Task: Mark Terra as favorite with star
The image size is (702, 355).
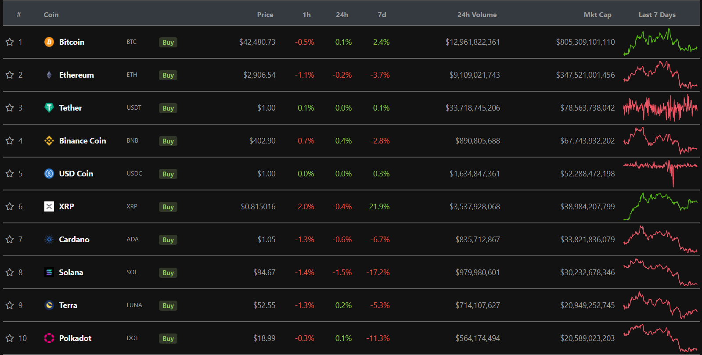Action: pos(10,305)
